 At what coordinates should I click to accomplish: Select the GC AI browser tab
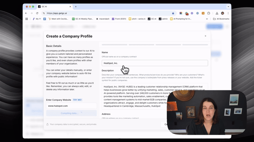click(x=55, y=7)
